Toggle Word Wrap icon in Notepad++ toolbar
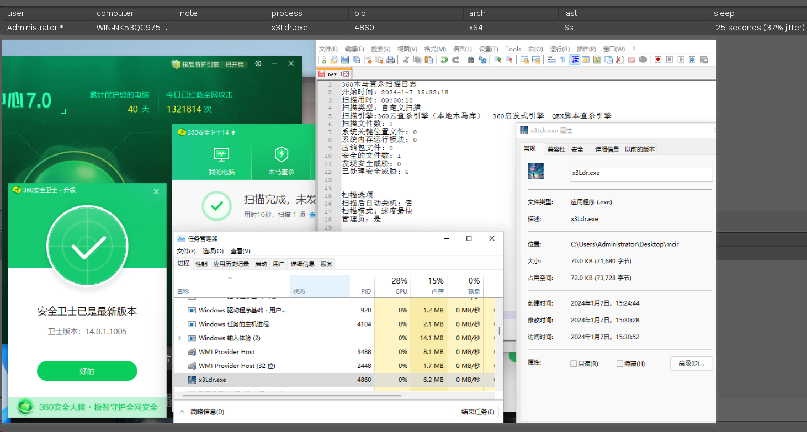This screenshot has height=432, width=807. click(x=551, y=60)
